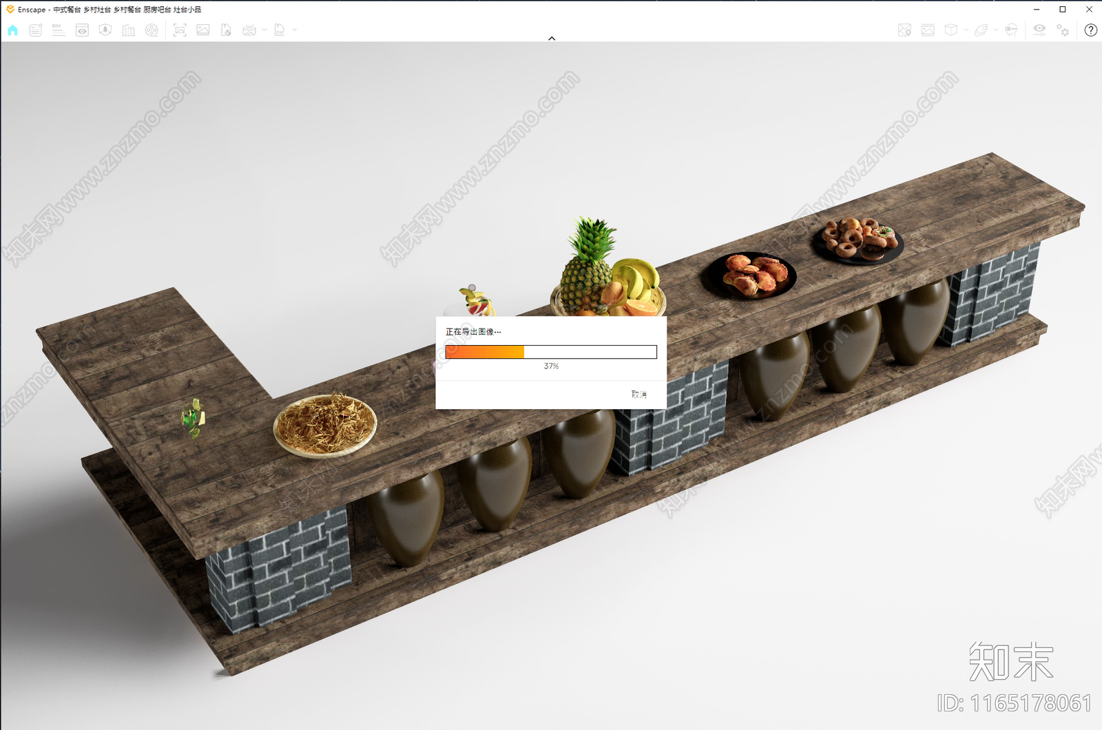Click the cube projection mode icon

951,30
